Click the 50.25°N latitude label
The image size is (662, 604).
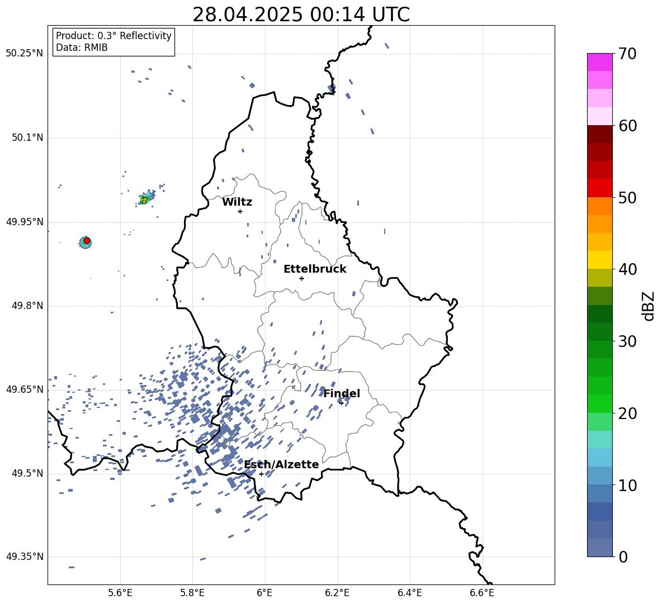coord(25,54)
